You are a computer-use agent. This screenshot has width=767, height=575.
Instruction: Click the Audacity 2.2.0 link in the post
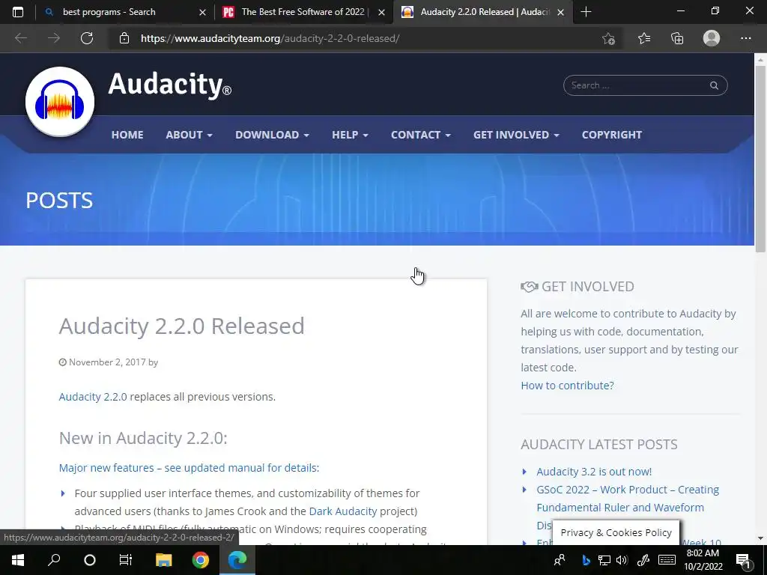coord(93,397)
